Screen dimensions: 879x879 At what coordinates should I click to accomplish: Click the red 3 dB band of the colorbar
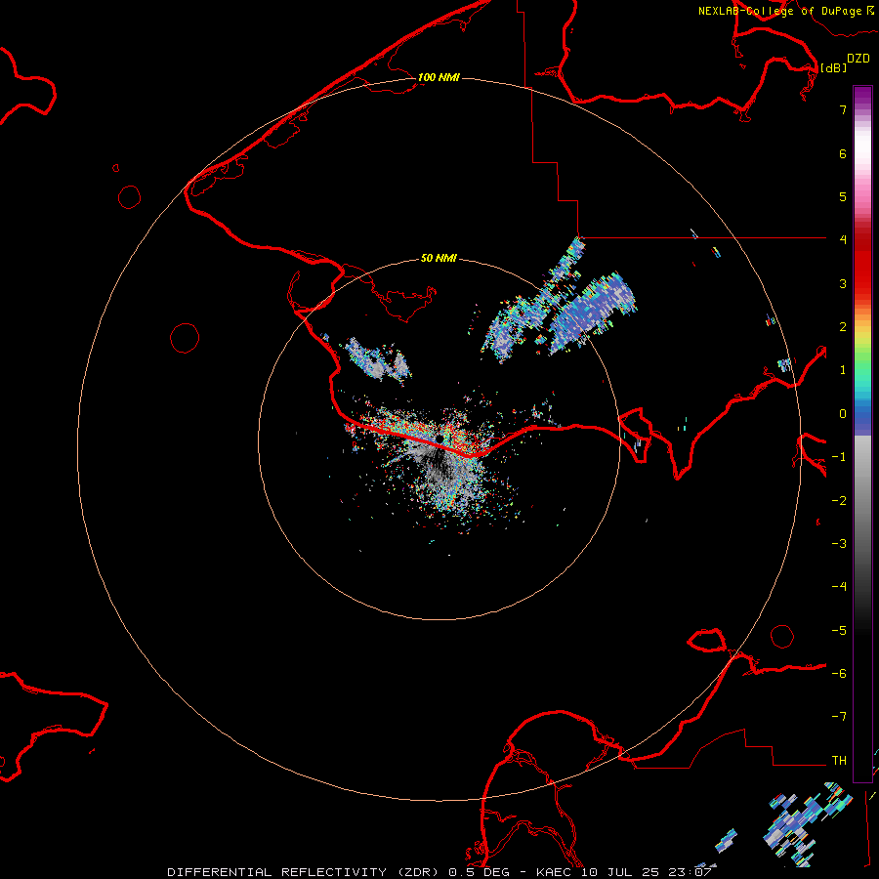862,283
